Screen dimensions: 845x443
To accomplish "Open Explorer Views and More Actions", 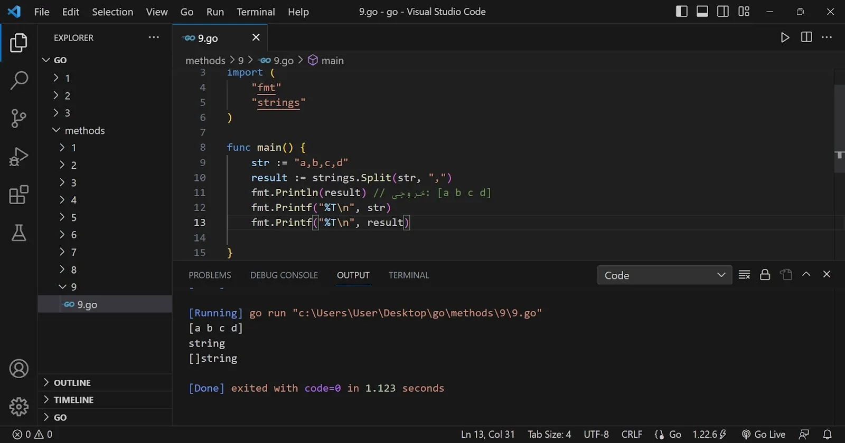I will point(154,37).
